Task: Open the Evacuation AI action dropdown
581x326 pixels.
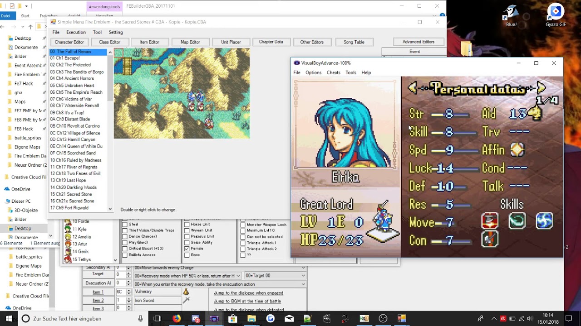Action: coord(220,284)
